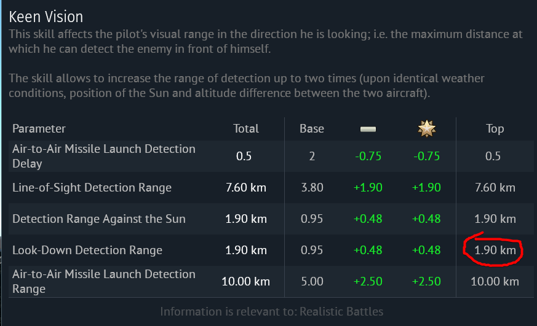Click Air-to-Air Missile Launch Detection Delay label
The width and height of the screenshot is (537, 326).
104,156
